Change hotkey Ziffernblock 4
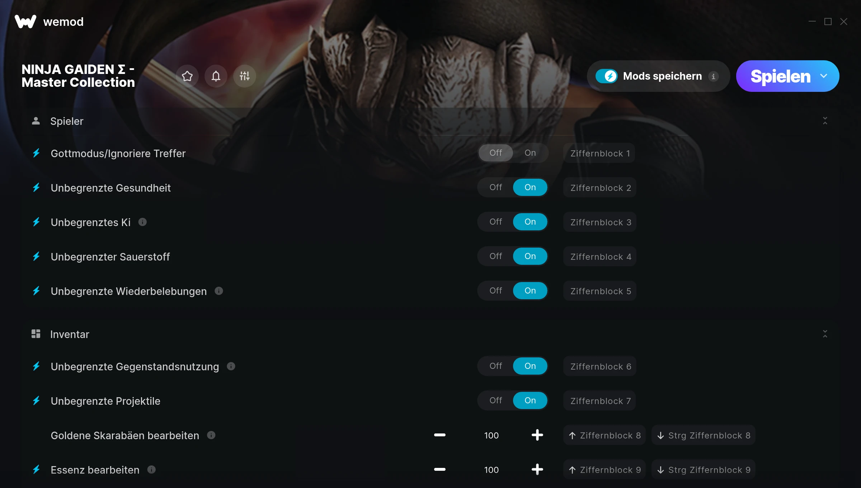Screen dimensions: 861x488 (x=600, y=257)
